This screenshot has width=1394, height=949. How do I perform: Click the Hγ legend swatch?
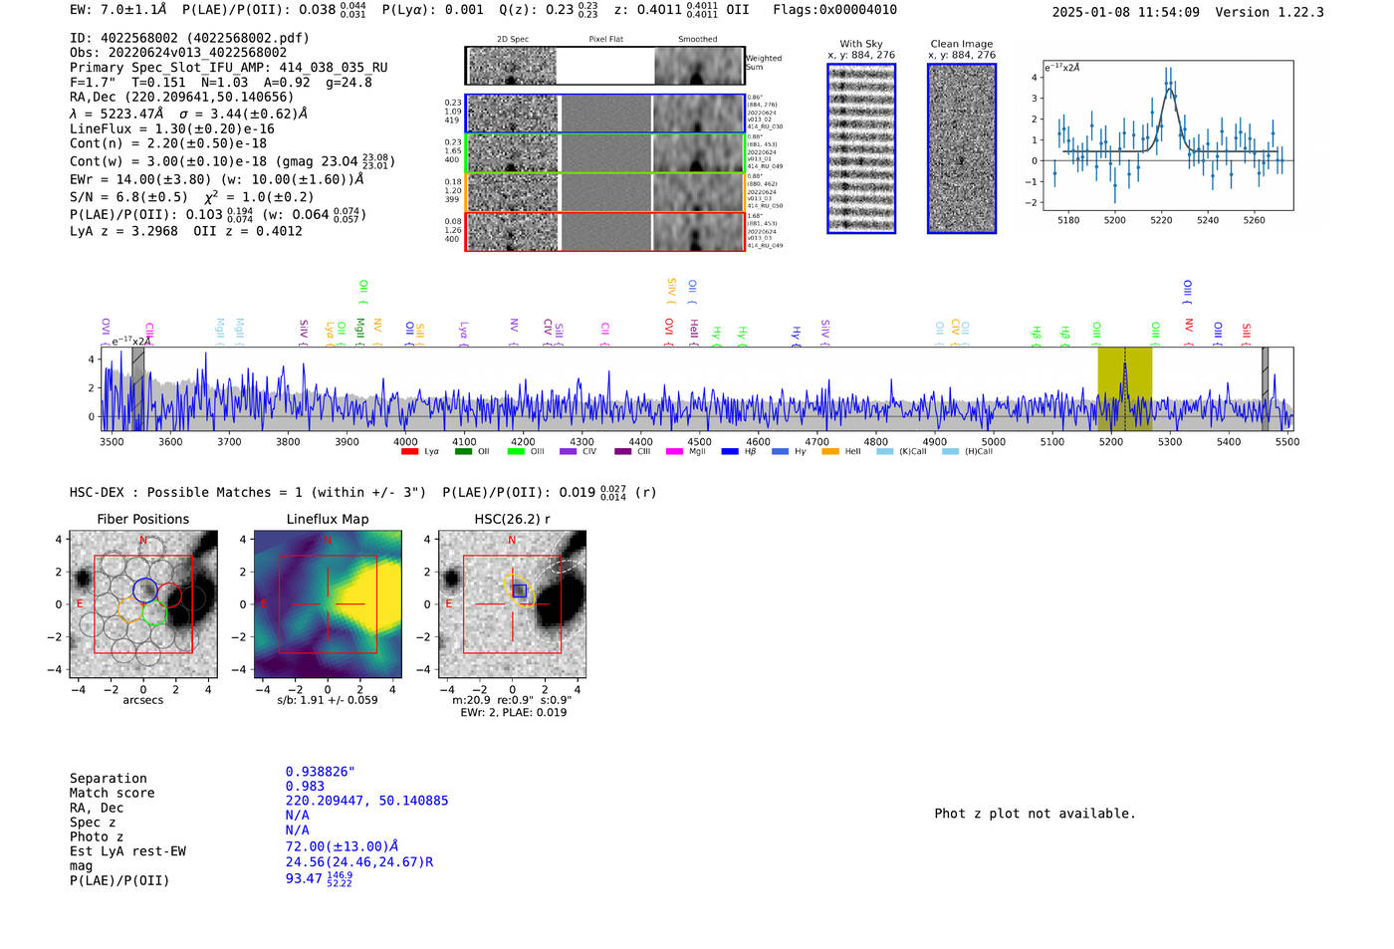click(x=780, y=452)
